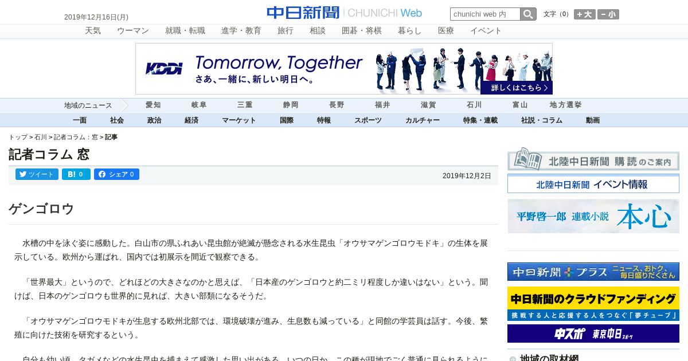Open 平野啓一郎 連載小説 本心 banner
Screen dimensions: 688x361
593,216
